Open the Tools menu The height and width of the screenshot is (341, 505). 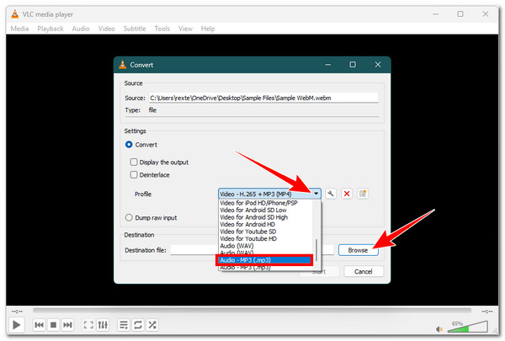point(162,29)
